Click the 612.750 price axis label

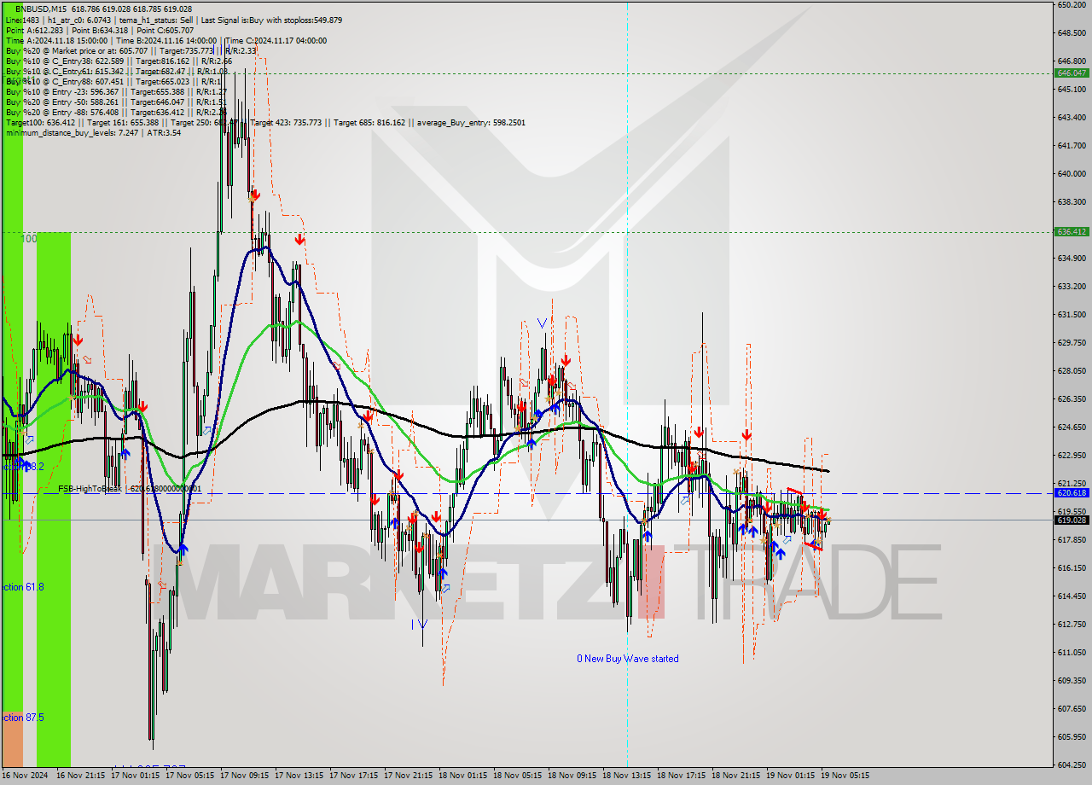tap(1072, 624)
